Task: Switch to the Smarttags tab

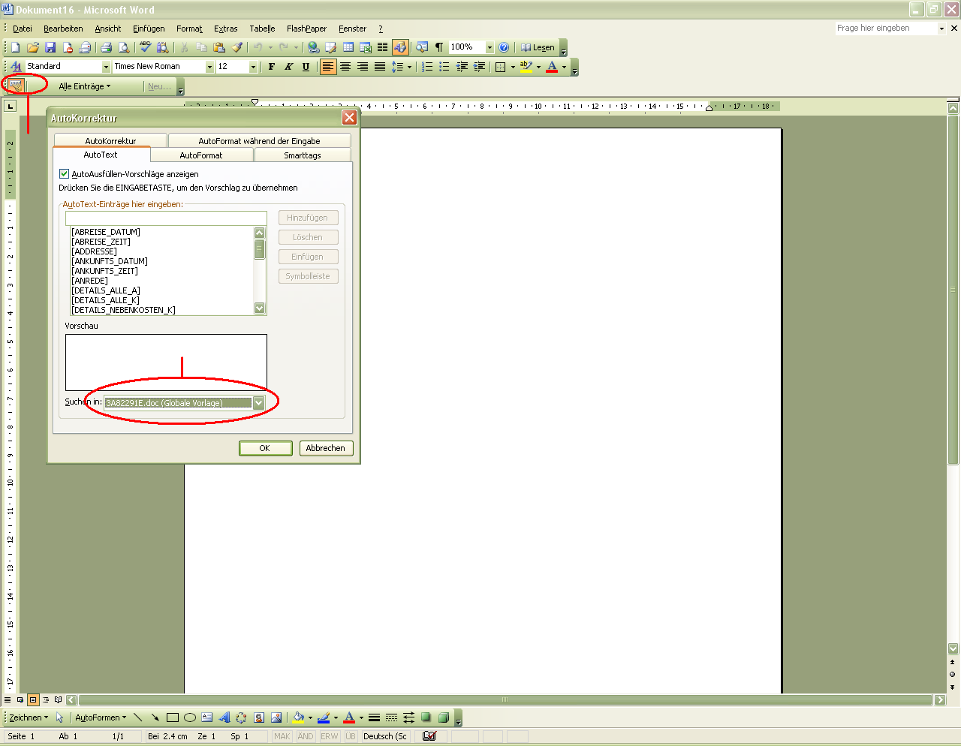Action: 303,155
